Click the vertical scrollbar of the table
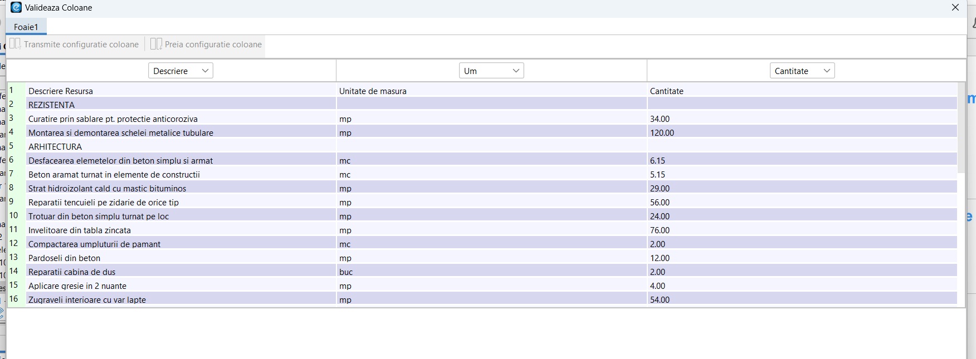Image resolution: width=976 pixels, height=359 pixels. pos(961,128)
